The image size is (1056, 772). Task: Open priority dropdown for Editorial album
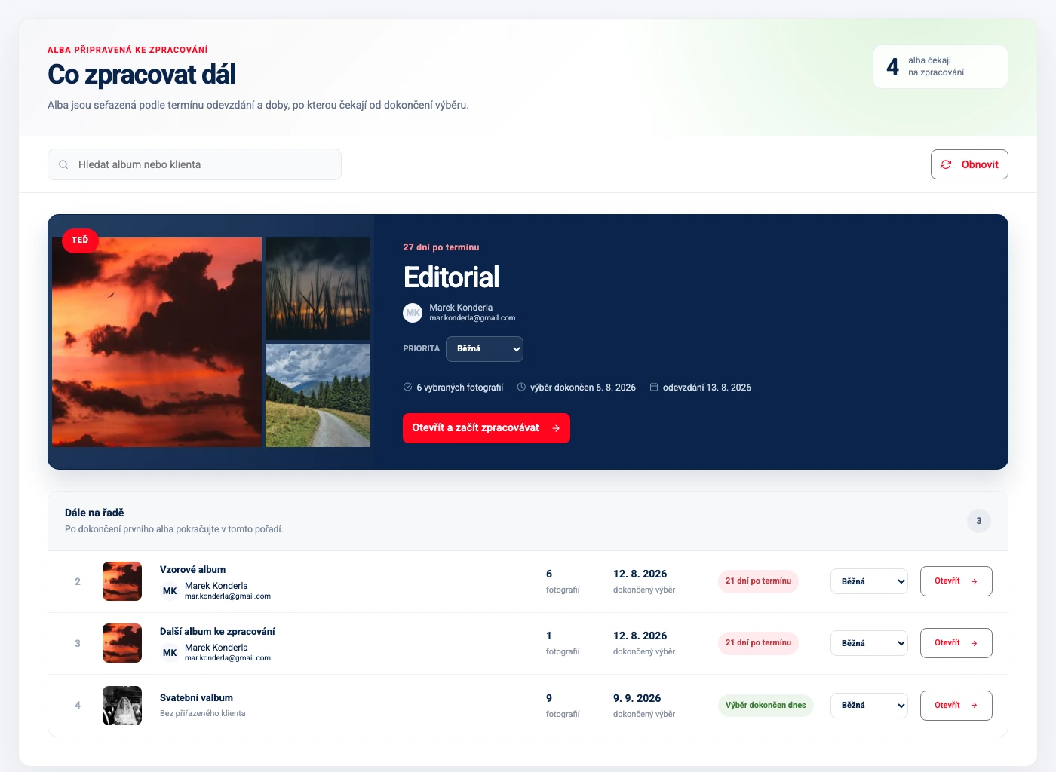484,349
